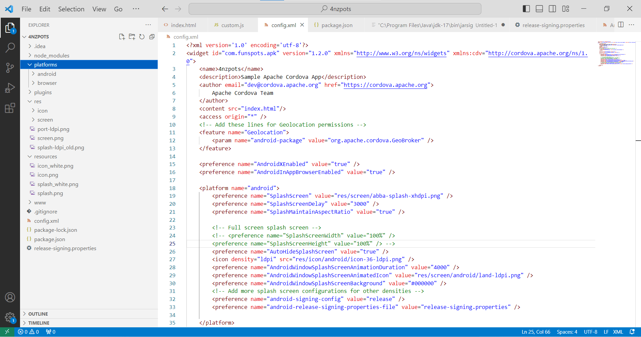
Task: Expand the OUTLINE section
Action: pos(89,314)
